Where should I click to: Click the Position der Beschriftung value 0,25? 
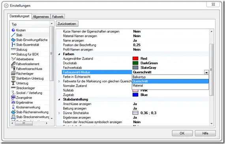pyautogui.click(x=137, y=45)
